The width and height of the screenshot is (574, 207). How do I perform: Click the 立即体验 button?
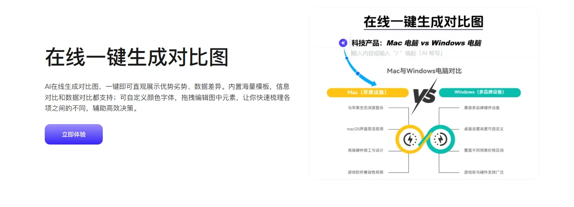tap(73, 134)
